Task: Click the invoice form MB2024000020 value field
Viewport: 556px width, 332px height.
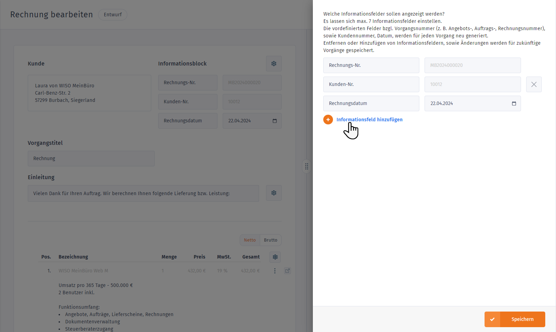Action: 252,82
